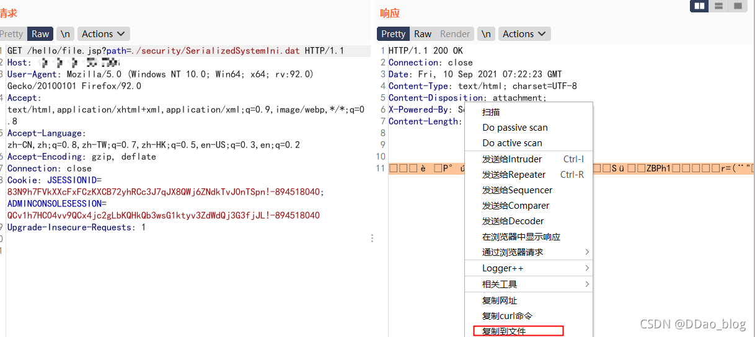Open request Actions dropdown
Screen dimensions: 755x337
click(x=103, y=34)
